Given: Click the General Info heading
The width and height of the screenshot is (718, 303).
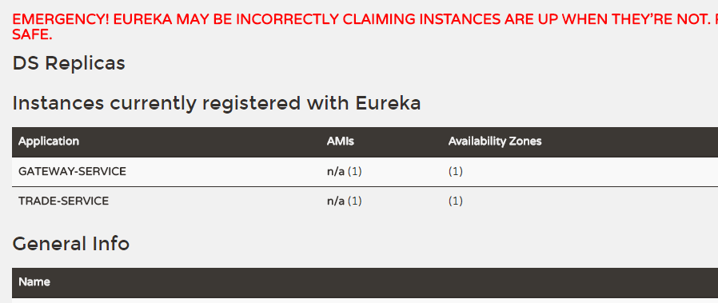Looking at the screenshot, I should [71, 244].
